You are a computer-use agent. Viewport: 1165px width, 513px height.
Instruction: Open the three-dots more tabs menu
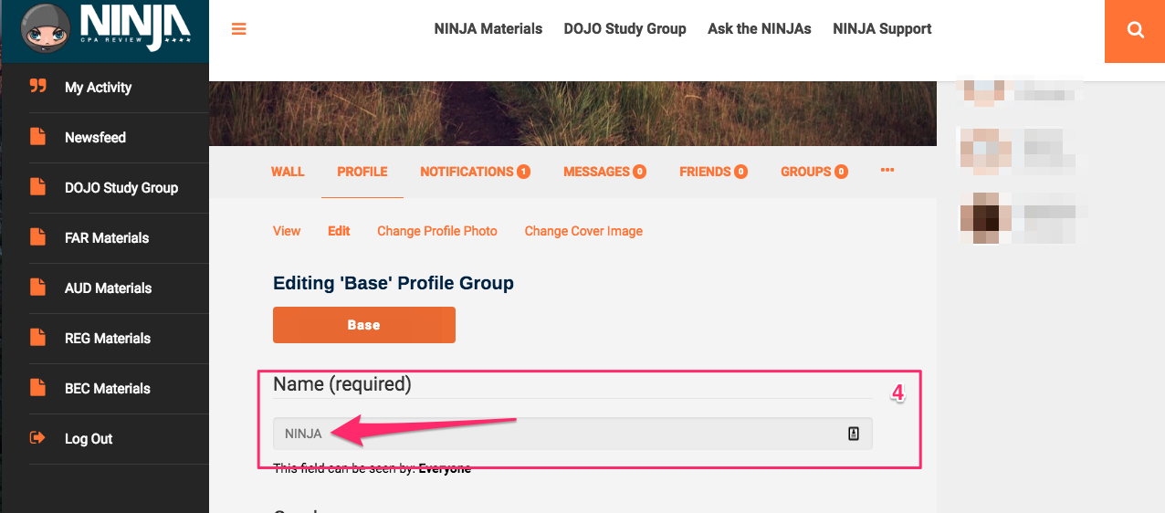click(887, 170)
